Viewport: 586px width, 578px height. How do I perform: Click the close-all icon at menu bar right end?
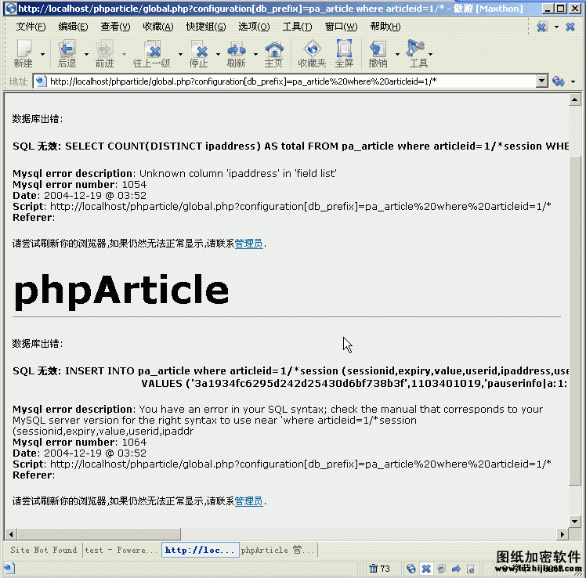tap(542, 27)
